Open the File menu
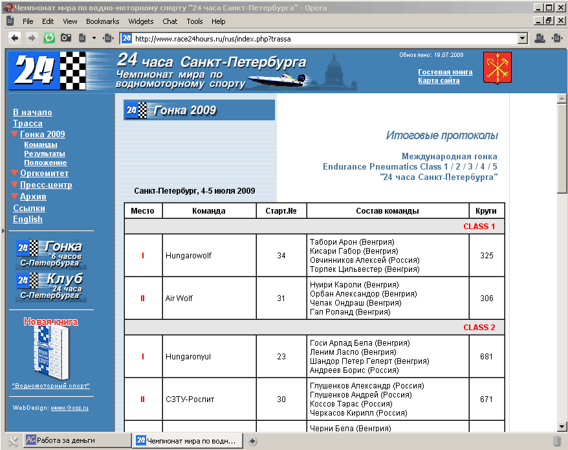Screen dimensions: 568x450 pos(28,21)
